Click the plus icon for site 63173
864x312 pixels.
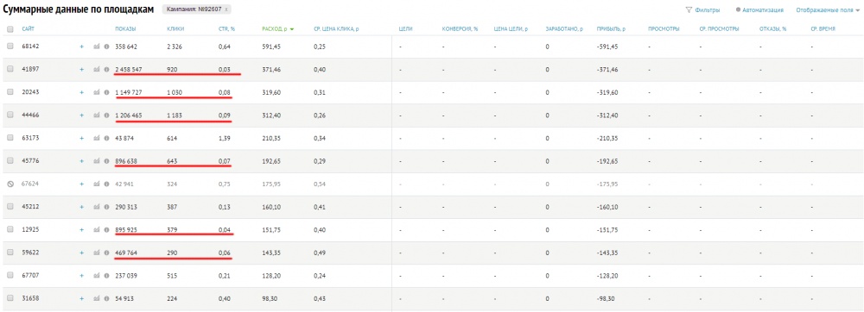(x=81, y=139)
